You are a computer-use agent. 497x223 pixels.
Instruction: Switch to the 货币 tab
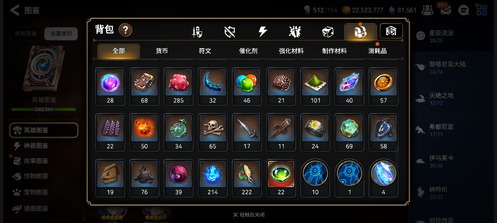[x=162, y=51]
